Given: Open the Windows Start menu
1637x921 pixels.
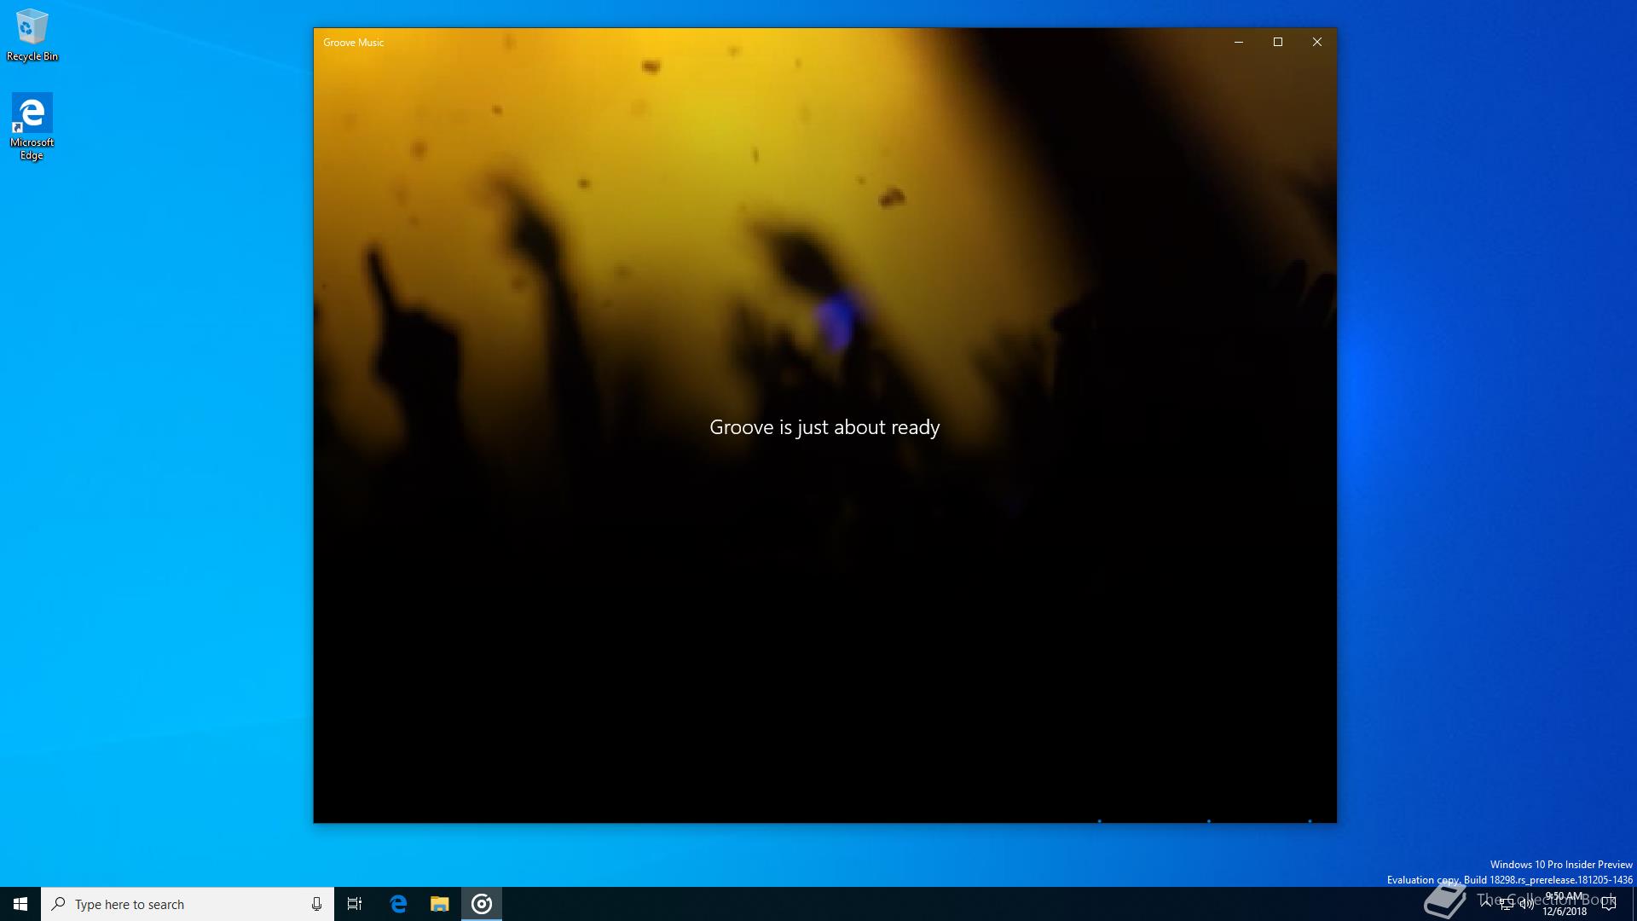Looking at the screenshot, I should pos(20,904).
